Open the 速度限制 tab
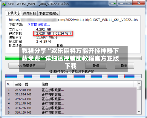Viewport: 147px width, 118px height. 29,14
